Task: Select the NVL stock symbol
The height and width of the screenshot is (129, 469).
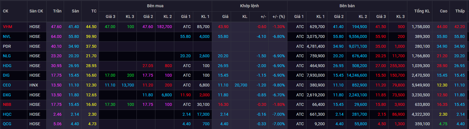Action: (x=7, y=36)
